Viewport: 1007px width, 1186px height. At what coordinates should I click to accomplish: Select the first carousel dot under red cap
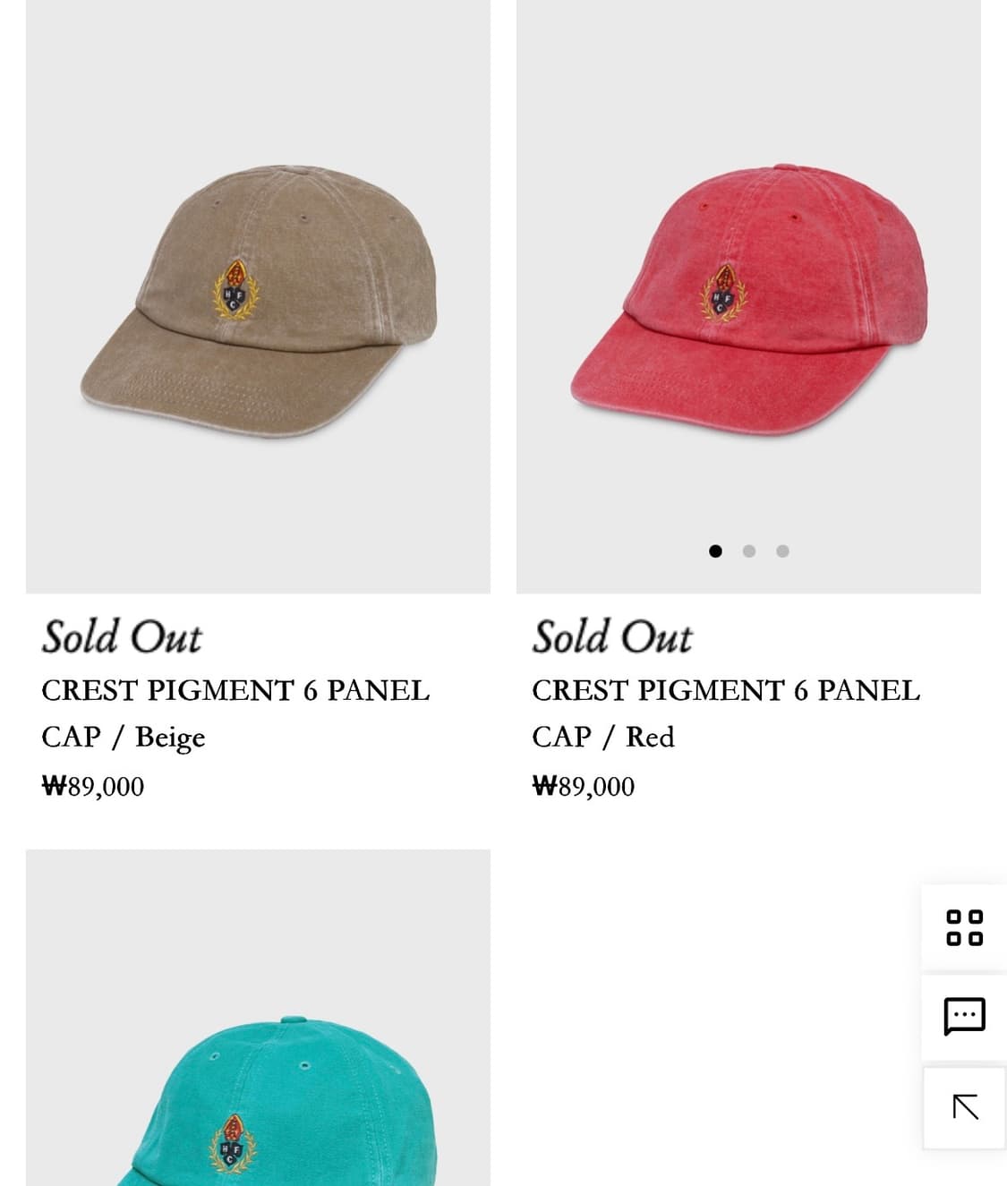tap(715, 550)
